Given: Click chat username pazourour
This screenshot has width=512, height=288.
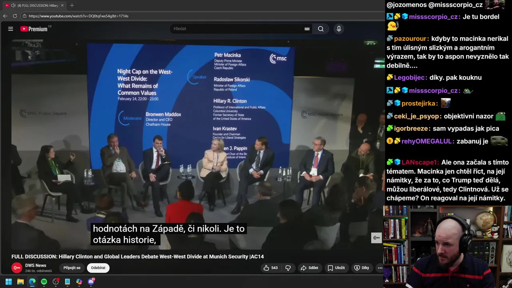Looking at the screenshot, I should point(411,39).
